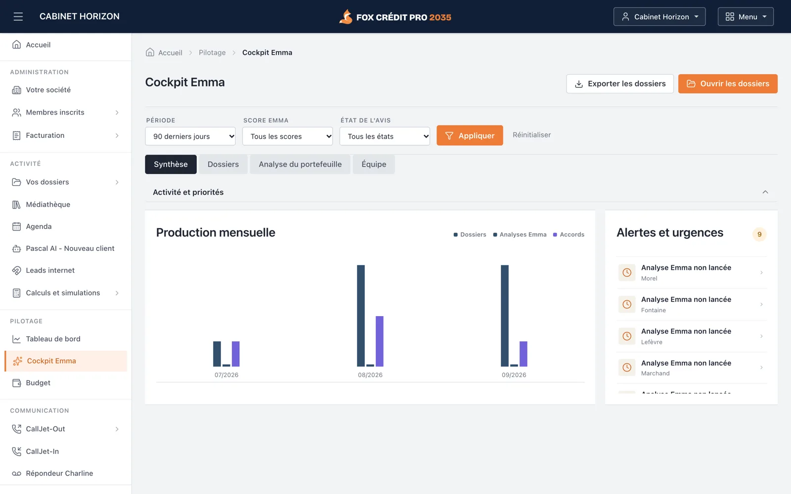
Task: Open clock alert for Morel
Action: (x=627, y=273)
